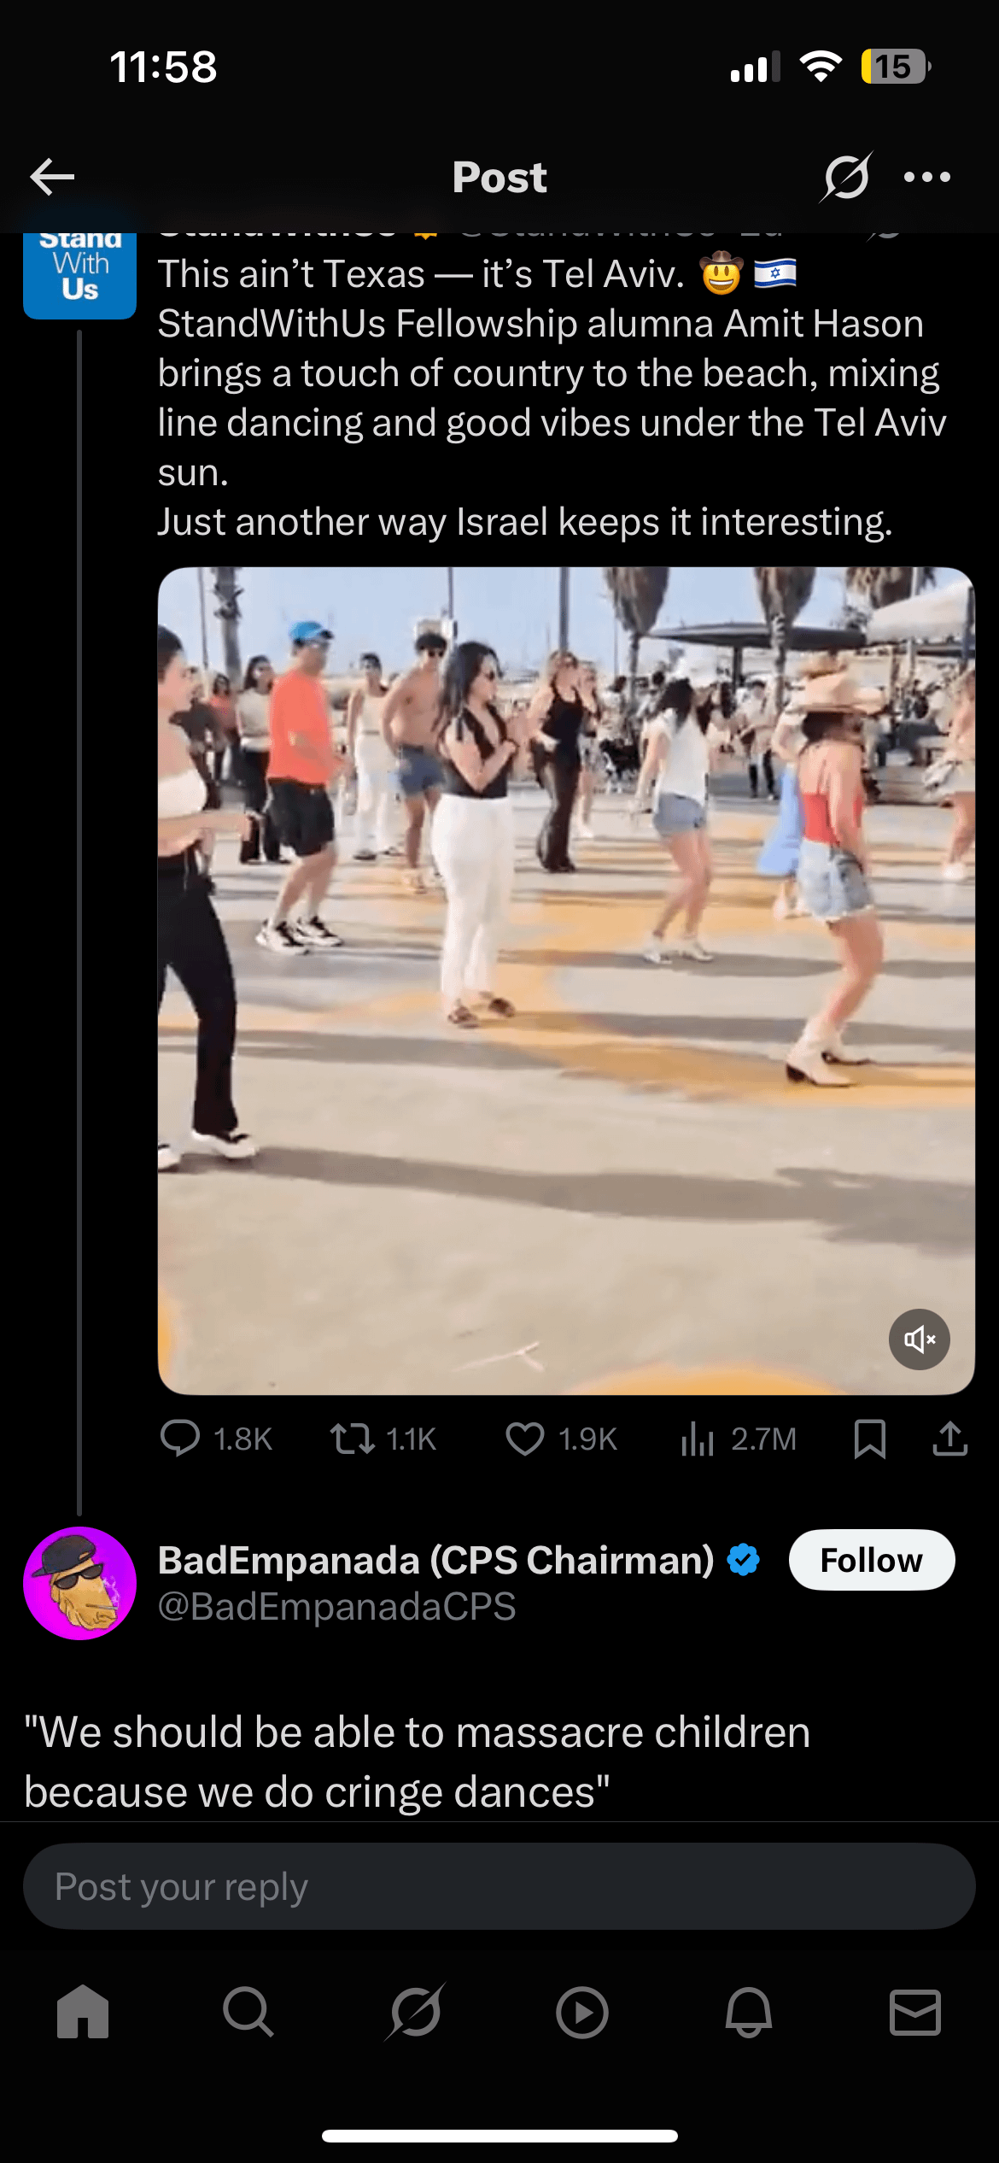The height and width of the screenshot is (2163, 999).
Task: Open the Messages envelope tab
Action: pyautogui.click(x=915, y=2013)
